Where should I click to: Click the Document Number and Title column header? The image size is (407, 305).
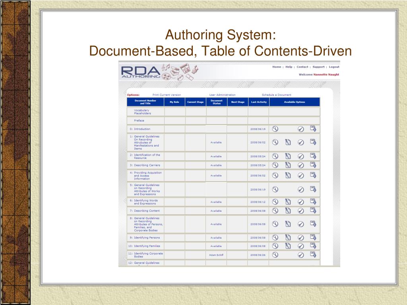[x=145, y=102]
